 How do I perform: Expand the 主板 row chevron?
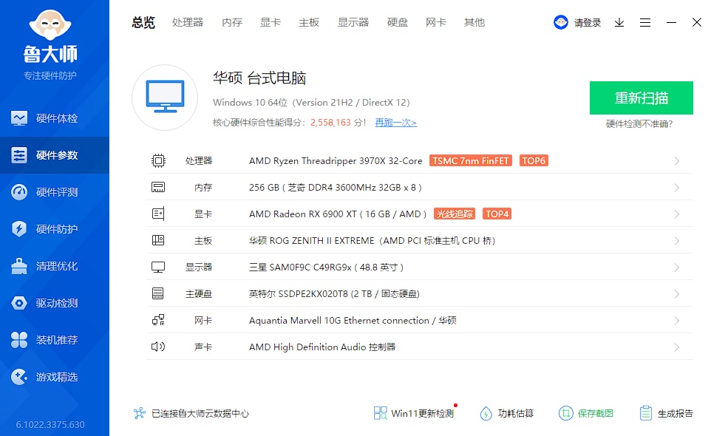click(x=676, y=241)
